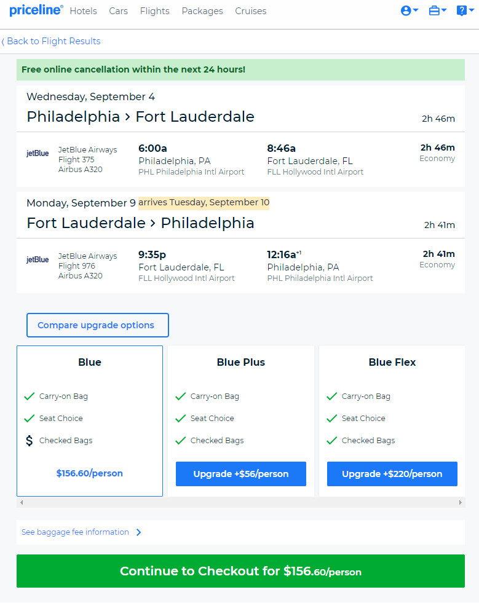Click the jetBlue logo for Flight 375
Viewport: 479px width, 603px height.
[38, 153]
